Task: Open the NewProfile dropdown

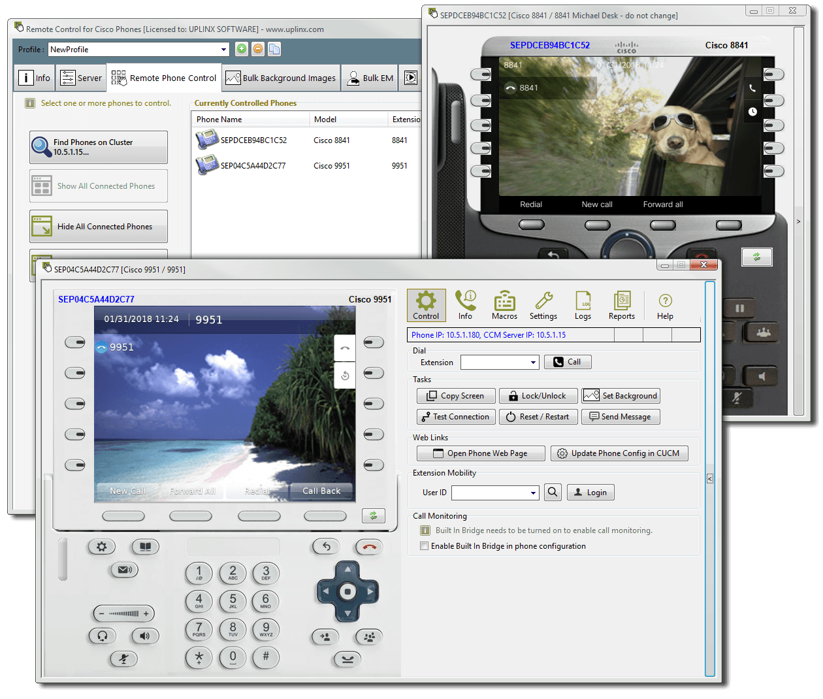Action: click(x=223, y=49)
